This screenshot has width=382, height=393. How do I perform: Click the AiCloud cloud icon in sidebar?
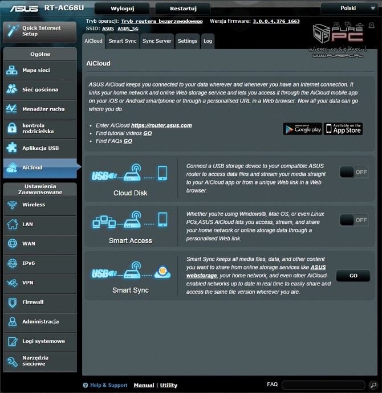point(12,167)
